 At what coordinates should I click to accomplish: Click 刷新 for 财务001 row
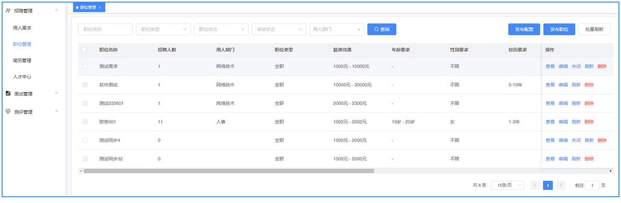click(576, 122)
